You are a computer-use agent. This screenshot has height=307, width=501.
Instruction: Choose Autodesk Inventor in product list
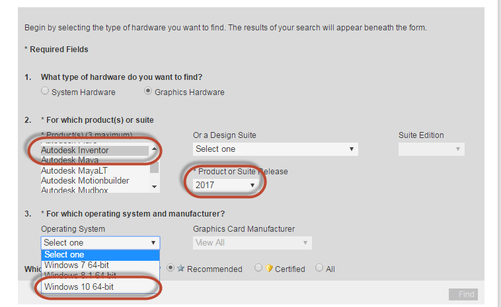point(95,151)
